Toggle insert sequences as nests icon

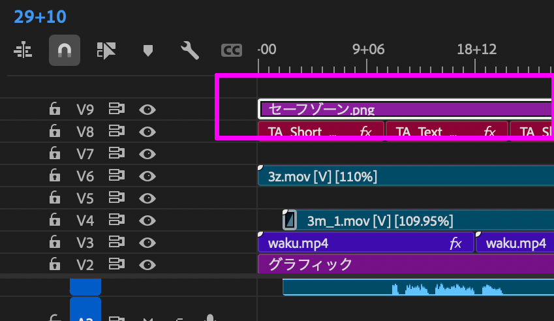[x=23, y=50]
